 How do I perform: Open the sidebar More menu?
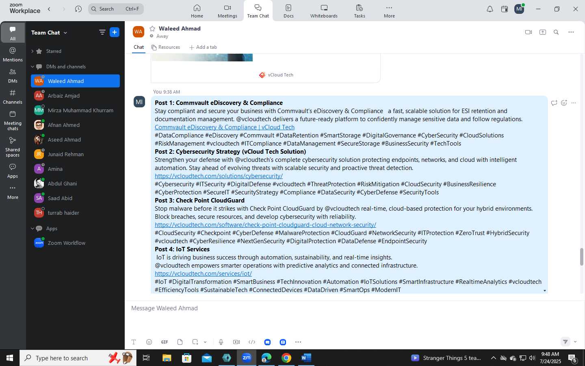click(13, 192)
